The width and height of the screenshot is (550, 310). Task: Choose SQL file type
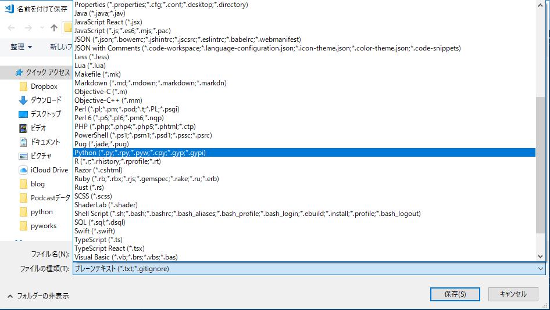(304, 222)
